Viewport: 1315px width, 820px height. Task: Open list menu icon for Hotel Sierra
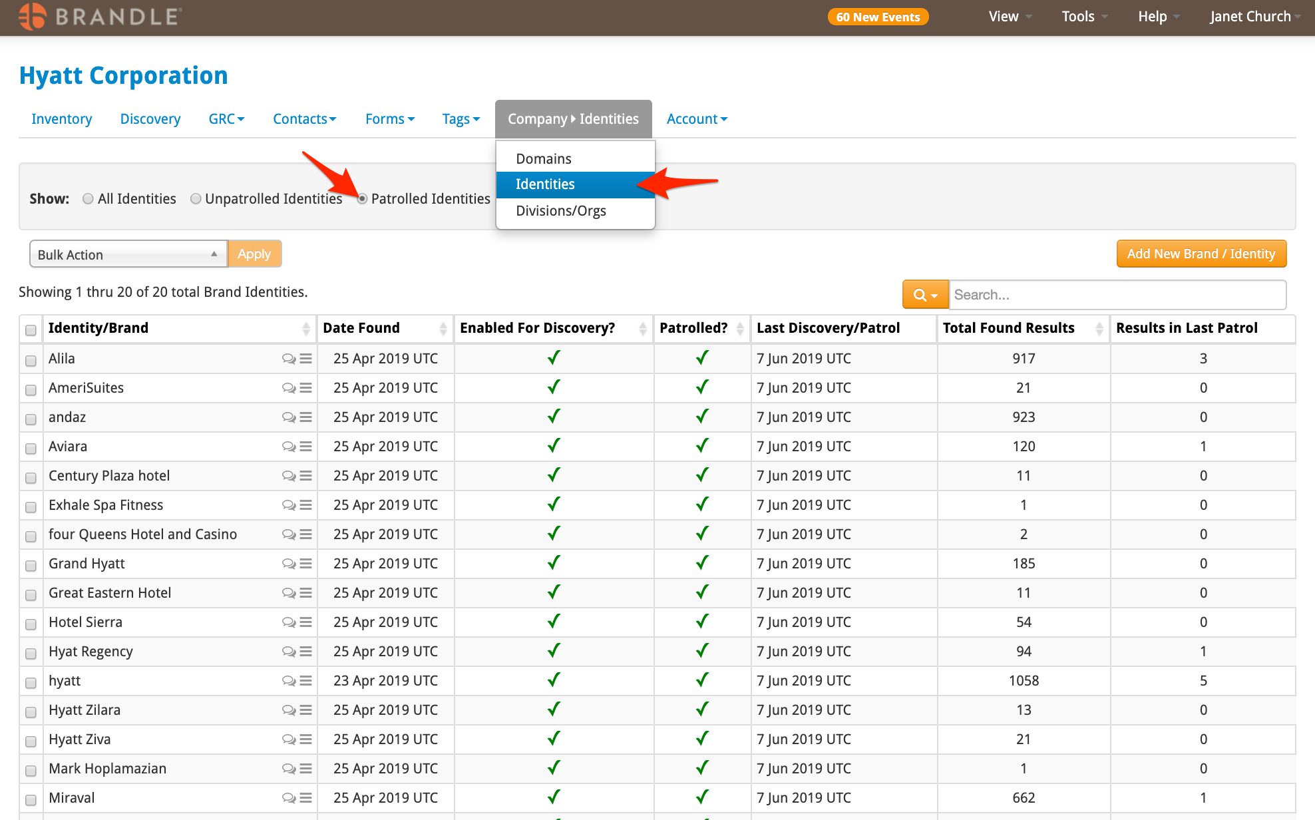(306, 622)
